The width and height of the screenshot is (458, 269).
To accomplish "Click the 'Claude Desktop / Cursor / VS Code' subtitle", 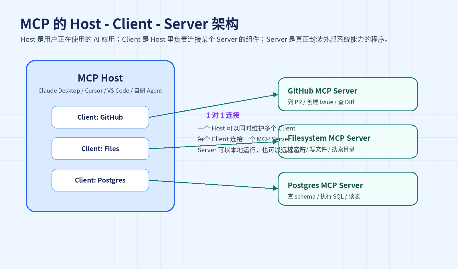I will [x=100, y=91].
